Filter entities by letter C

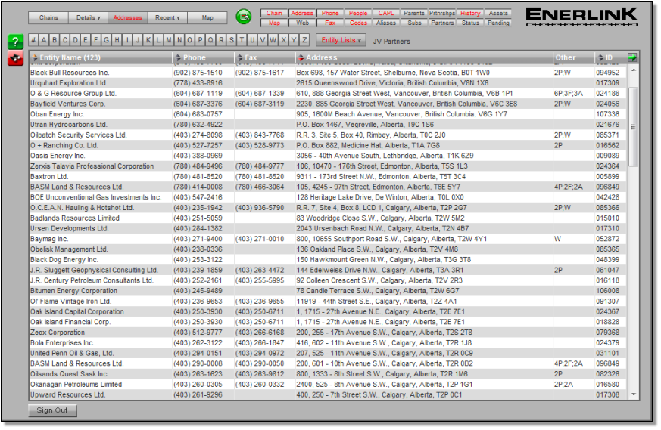(65, 40)
